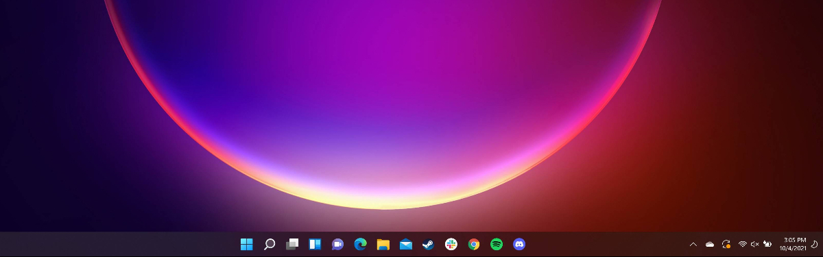The image size is (823, 257).
Task: Launch Microsoft Edge browser
Action: click(x=360, y=244)
